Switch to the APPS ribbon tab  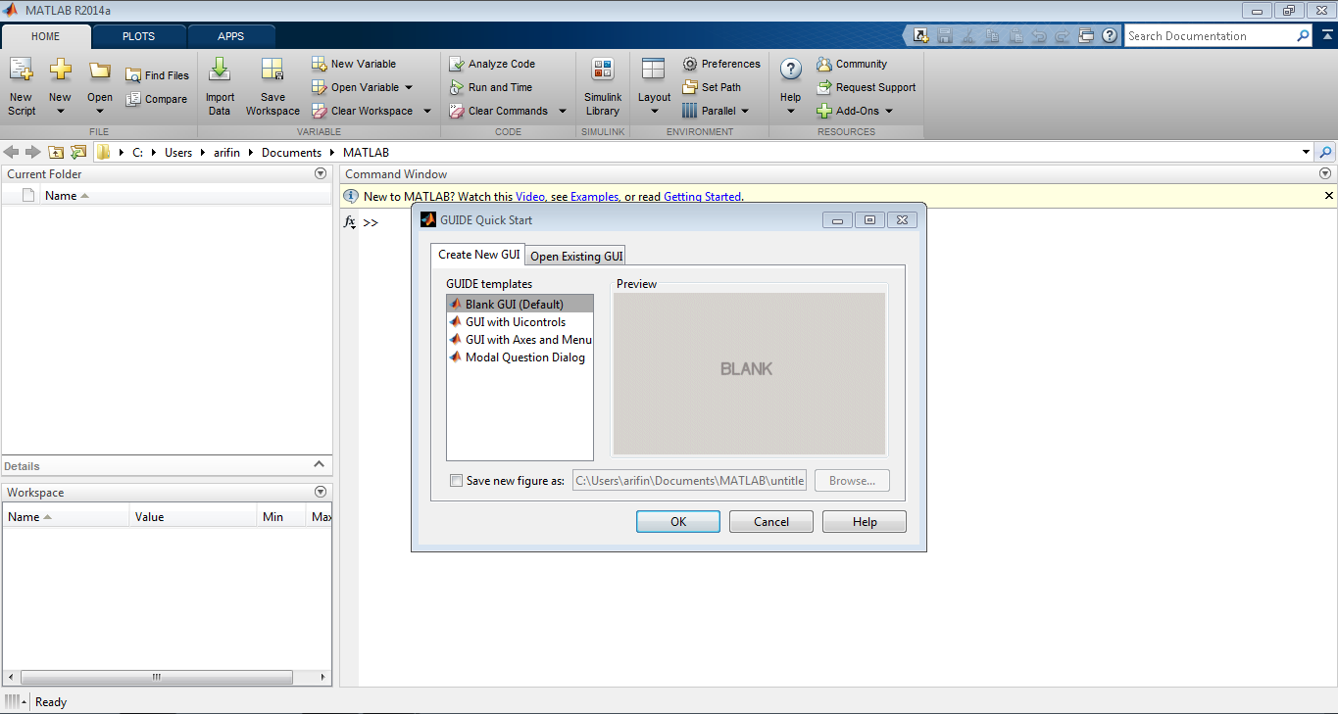coord(231,36)
